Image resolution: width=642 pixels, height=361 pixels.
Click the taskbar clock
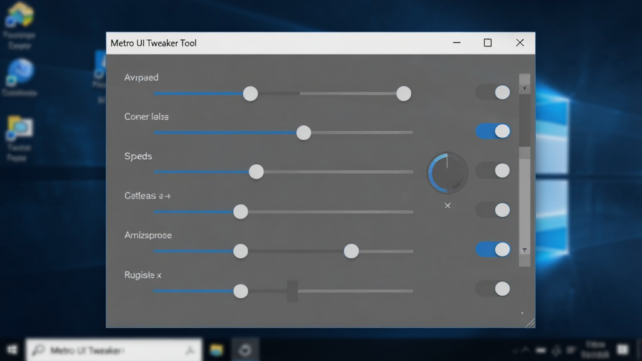point(596,350)
